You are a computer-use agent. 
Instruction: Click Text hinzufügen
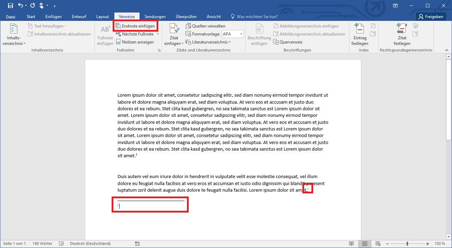point(47,26)
